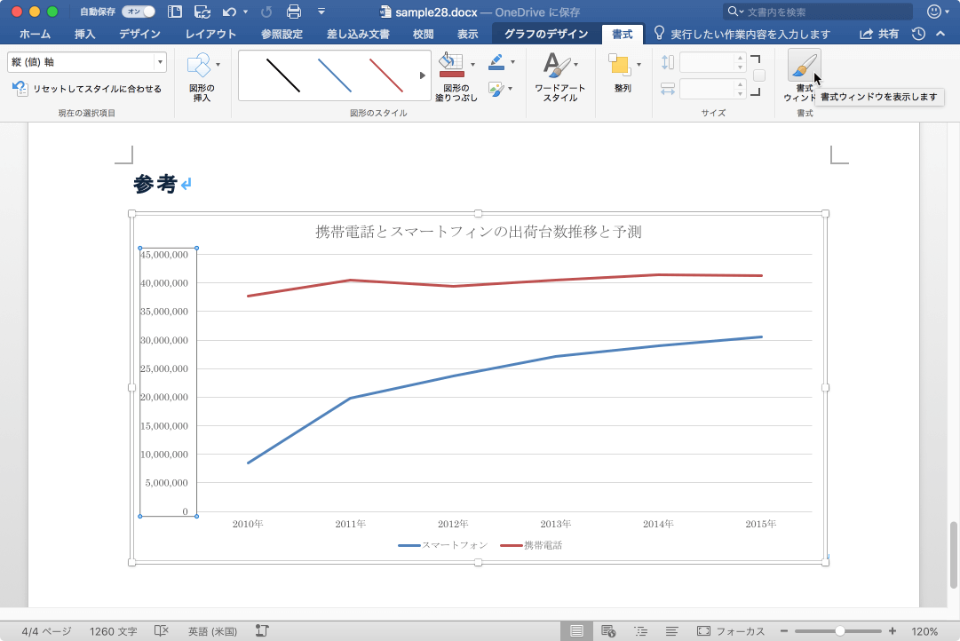This screenshot has width=960, height=641.
Task: Click the Undo arrow icon
Action: pos(230,12)
